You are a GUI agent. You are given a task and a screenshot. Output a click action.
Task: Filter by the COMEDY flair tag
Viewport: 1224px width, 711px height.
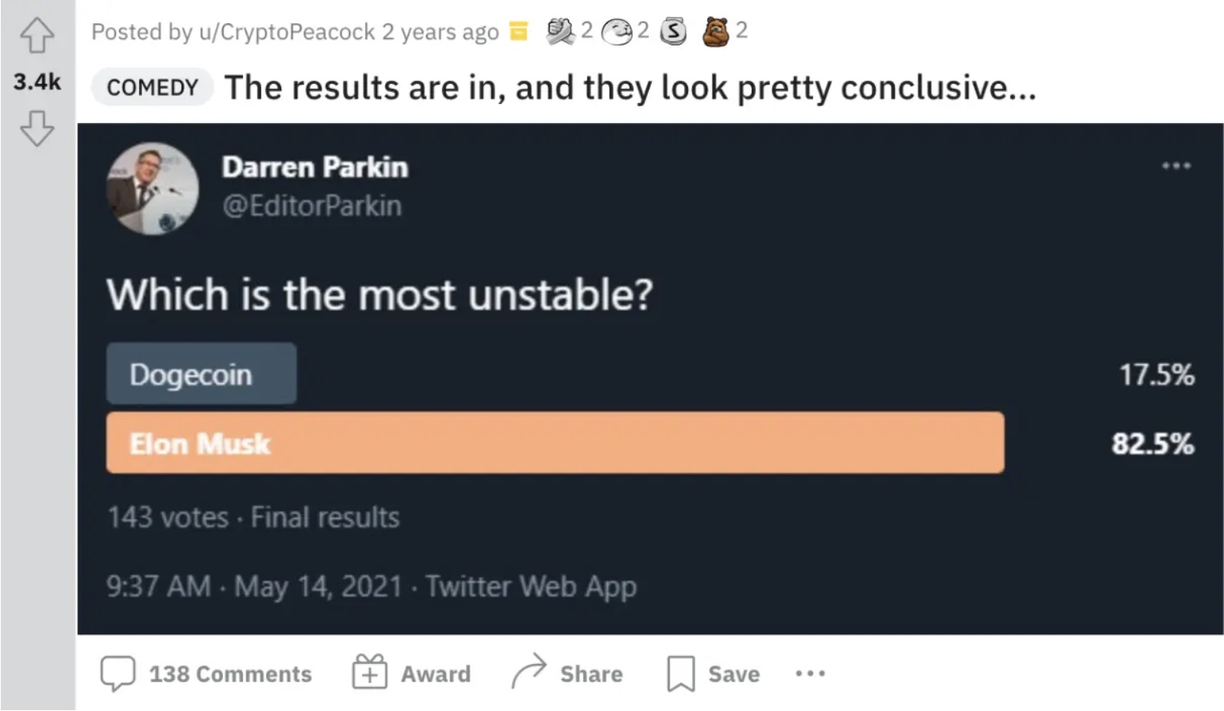(x=152, y=87)
